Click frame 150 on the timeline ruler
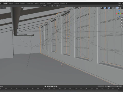This screenshot has height=92, width=123. point(65,89)
